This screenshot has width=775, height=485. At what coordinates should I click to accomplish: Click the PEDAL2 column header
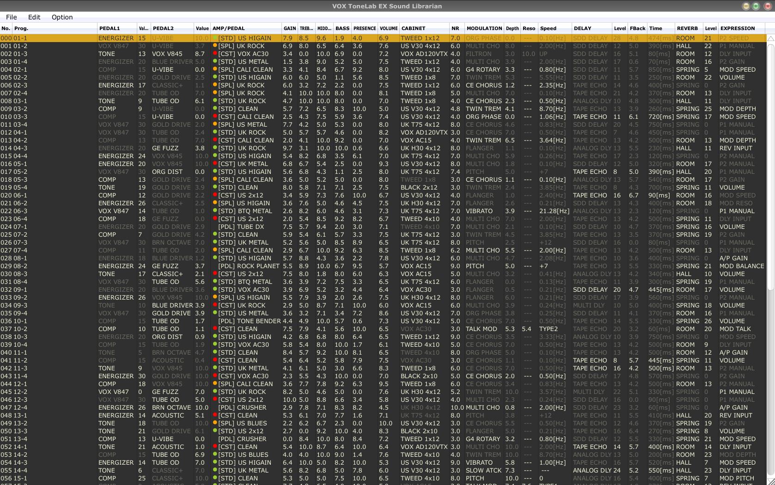[x=172, y=28]
